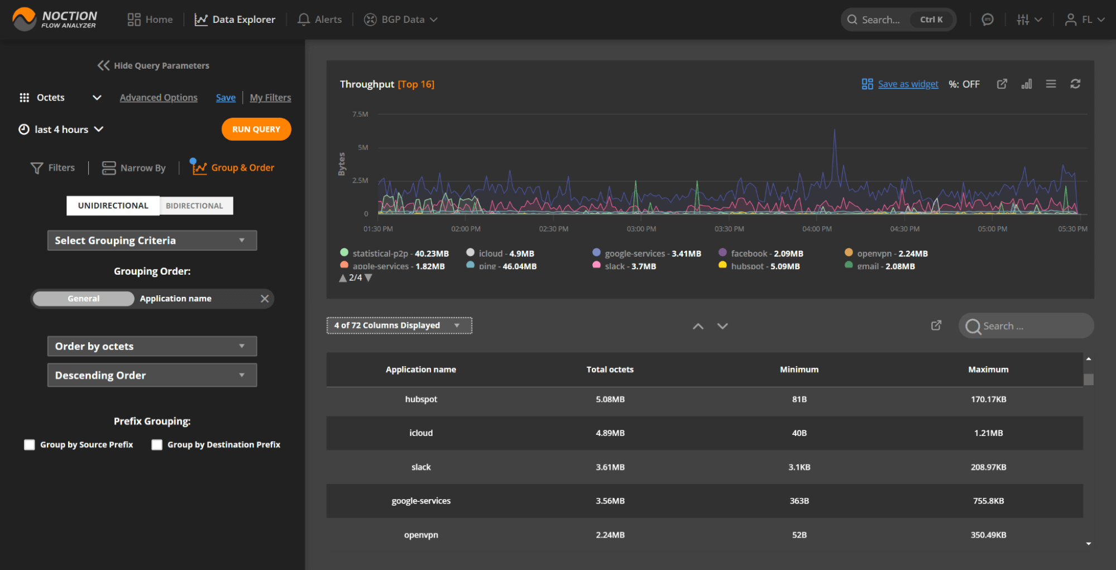Open Order by octets dropdown

click(152, 346)
